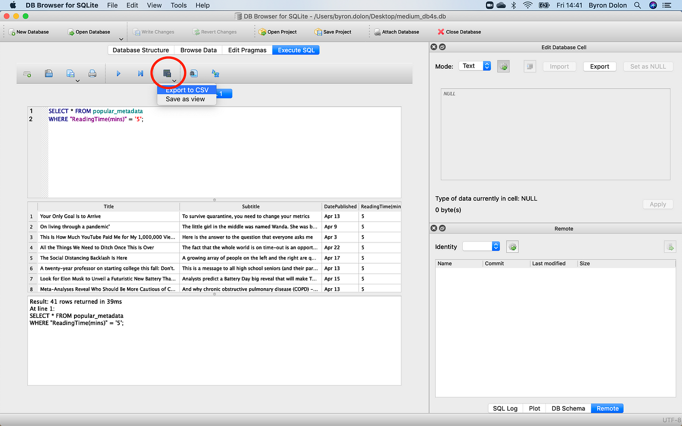Switch to the Database Structure tab
Screen dimensions: 682x426
pyautogui.click(x=141, y=50)
